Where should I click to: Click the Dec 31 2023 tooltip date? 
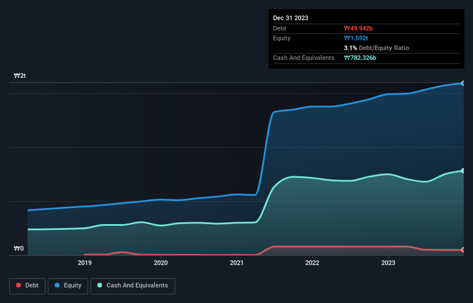coord(290,18)
